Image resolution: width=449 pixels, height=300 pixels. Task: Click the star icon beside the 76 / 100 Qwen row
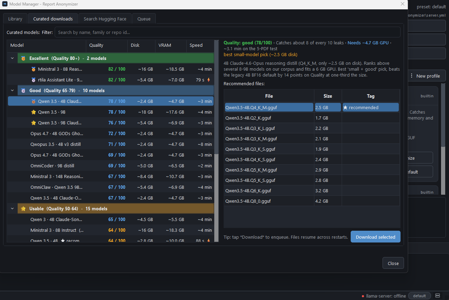coord(33,123)
